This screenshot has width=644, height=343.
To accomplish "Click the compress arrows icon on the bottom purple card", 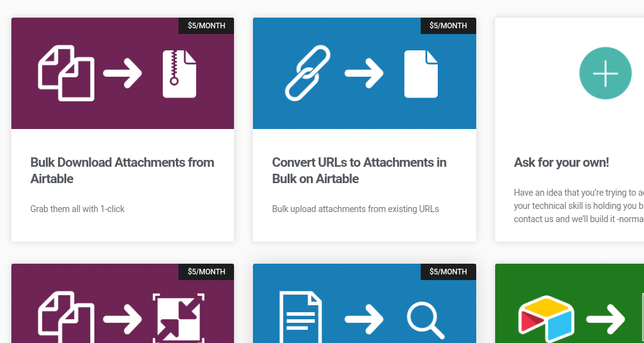I will (x=179, y=318).
